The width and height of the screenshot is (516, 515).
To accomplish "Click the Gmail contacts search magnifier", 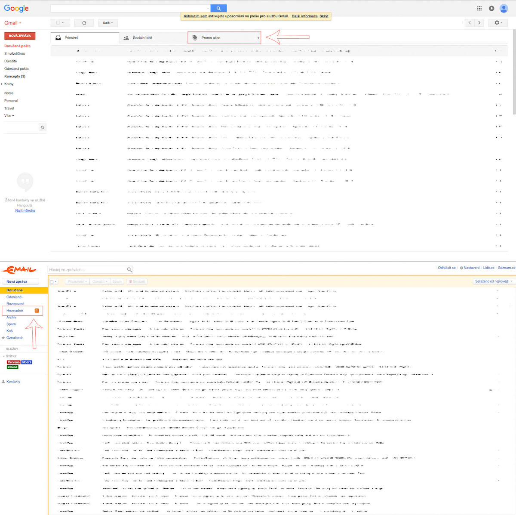I will click(x=42, y=127).
